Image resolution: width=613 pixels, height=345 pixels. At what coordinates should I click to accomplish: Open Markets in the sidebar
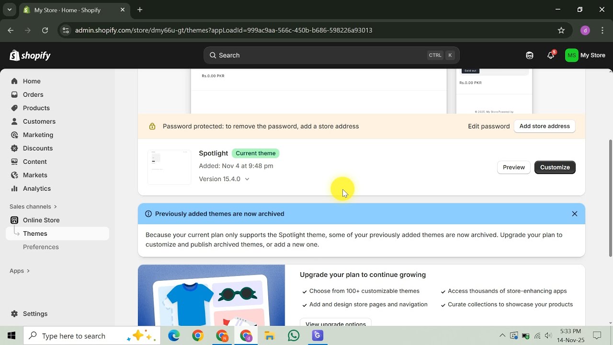(x=35, y=175)
